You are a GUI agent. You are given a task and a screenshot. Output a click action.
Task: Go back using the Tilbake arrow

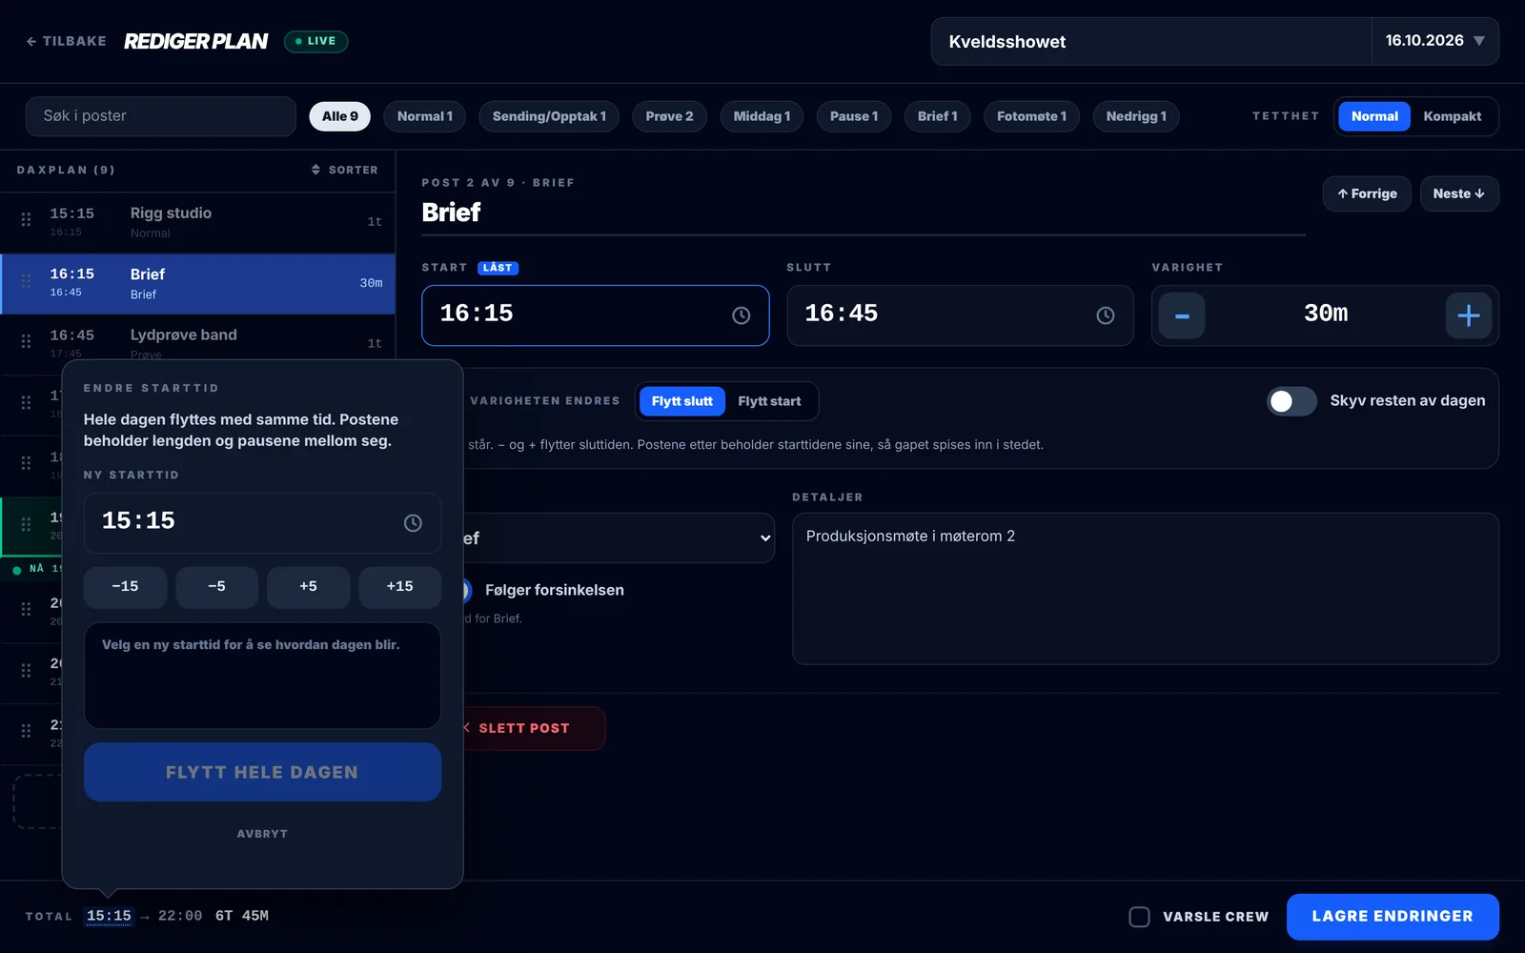[x=31, y=41]
